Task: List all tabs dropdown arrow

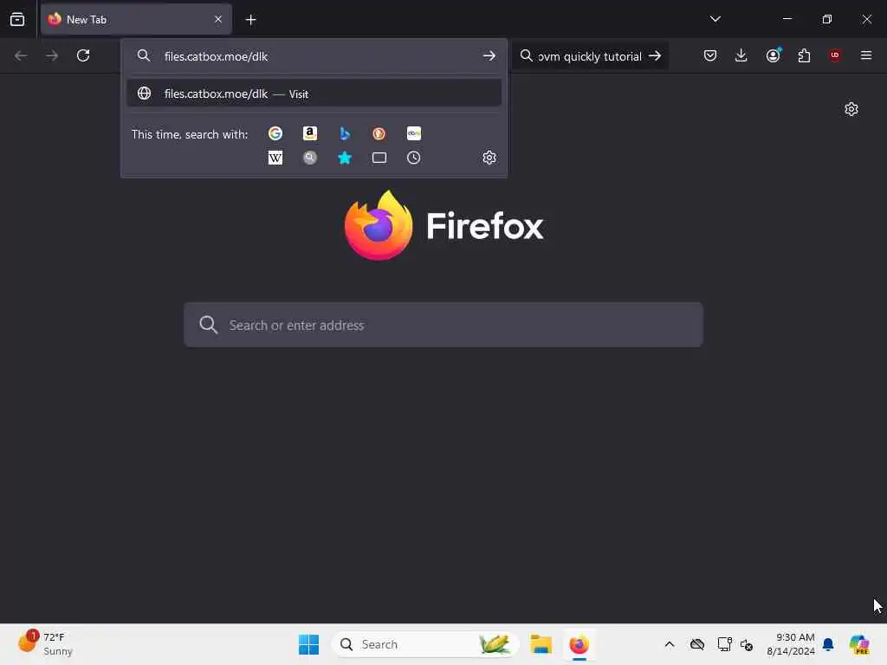Action: pyautogui.click(x=715, y=19)
